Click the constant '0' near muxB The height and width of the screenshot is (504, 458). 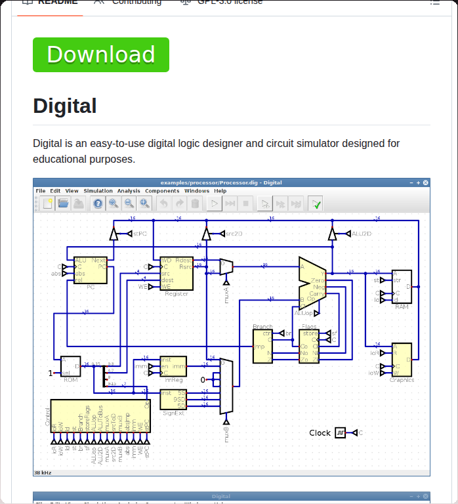point(203,380)
